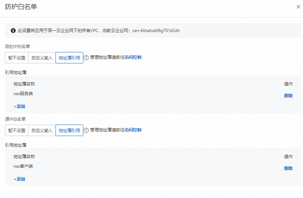Click help icon beside 目的IP白名单 options
The image size is (303, 198).
click(86, 58)
